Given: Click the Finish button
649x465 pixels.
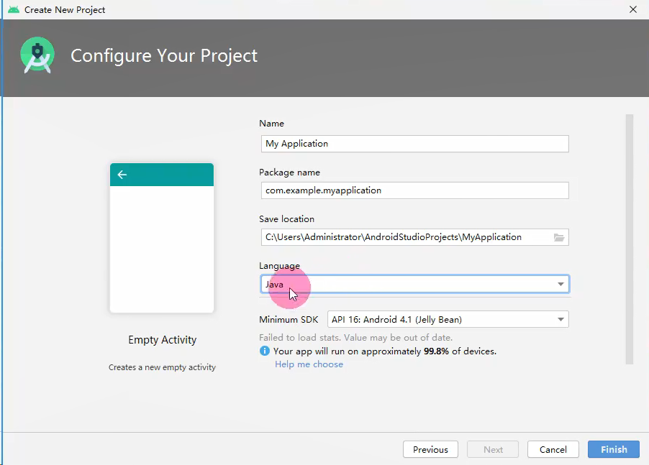Looking at the screenshot, I should click(614, 449).
